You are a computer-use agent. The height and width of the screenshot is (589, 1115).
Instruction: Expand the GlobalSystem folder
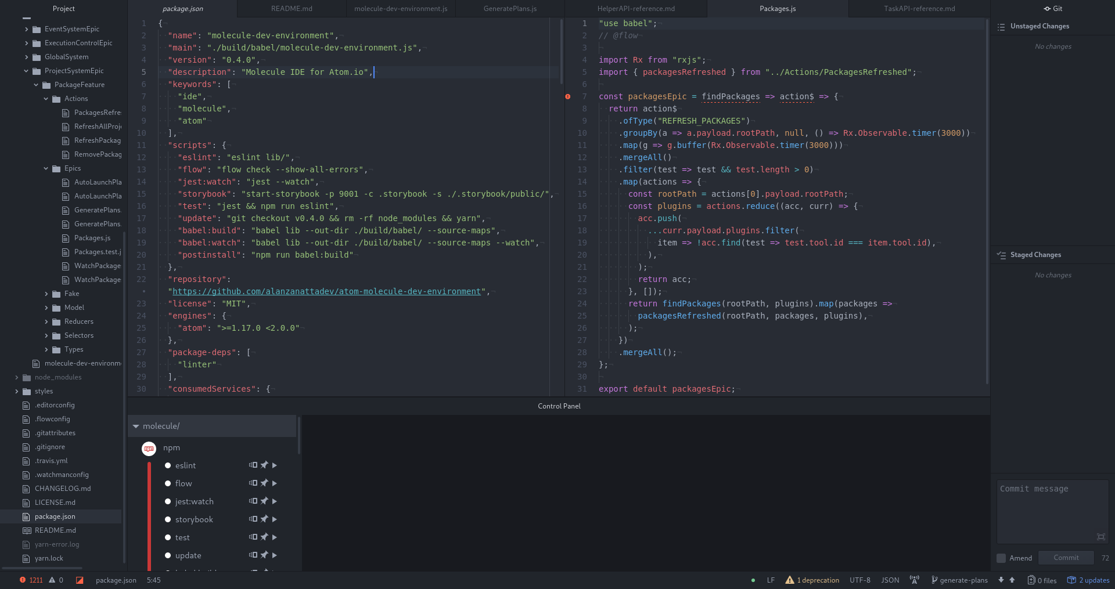(26, 57)
